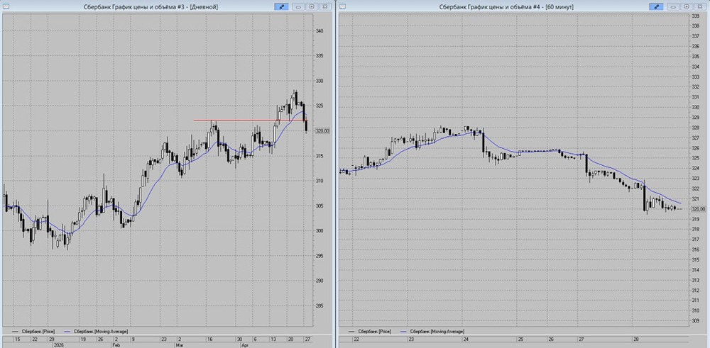This screenshot has width=710, height=348.
Task: Click the 19 date label on daily time axis
Action: 83,339
